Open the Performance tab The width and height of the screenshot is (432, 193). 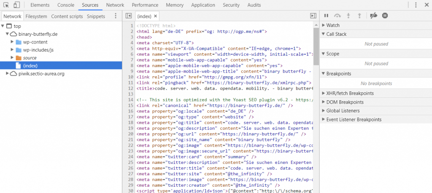pyautogui.click(x=145, y=5)
